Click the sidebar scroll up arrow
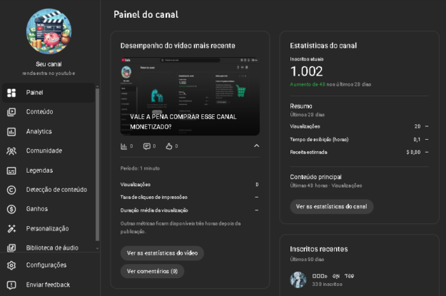 [x=97, y=86]
